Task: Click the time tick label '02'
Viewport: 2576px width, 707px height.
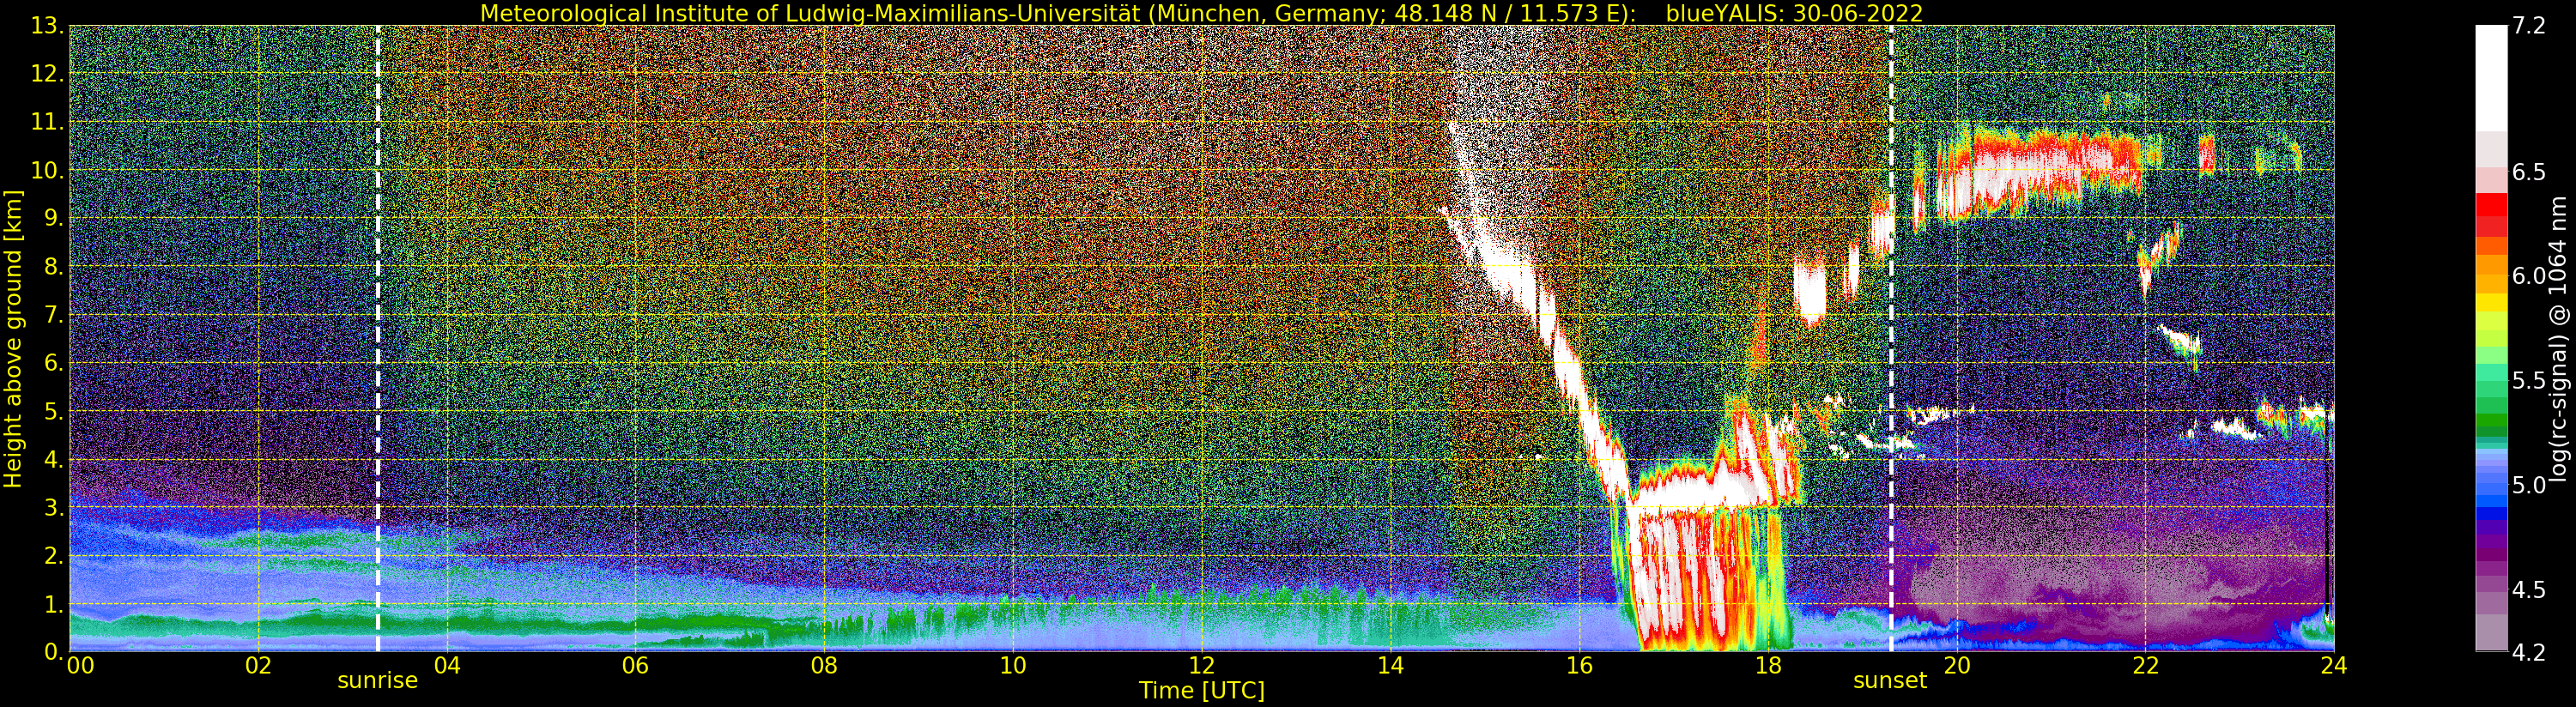Action: pos(258,666)
